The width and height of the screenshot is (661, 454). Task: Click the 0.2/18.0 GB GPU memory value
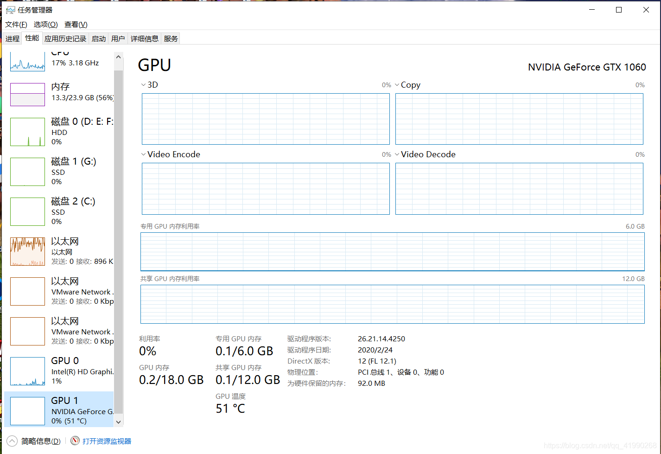coord(172,380)
